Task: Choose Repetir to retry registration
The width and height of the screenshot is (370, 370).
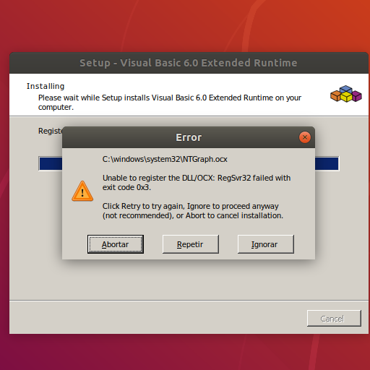Action: tap(190, 244)
